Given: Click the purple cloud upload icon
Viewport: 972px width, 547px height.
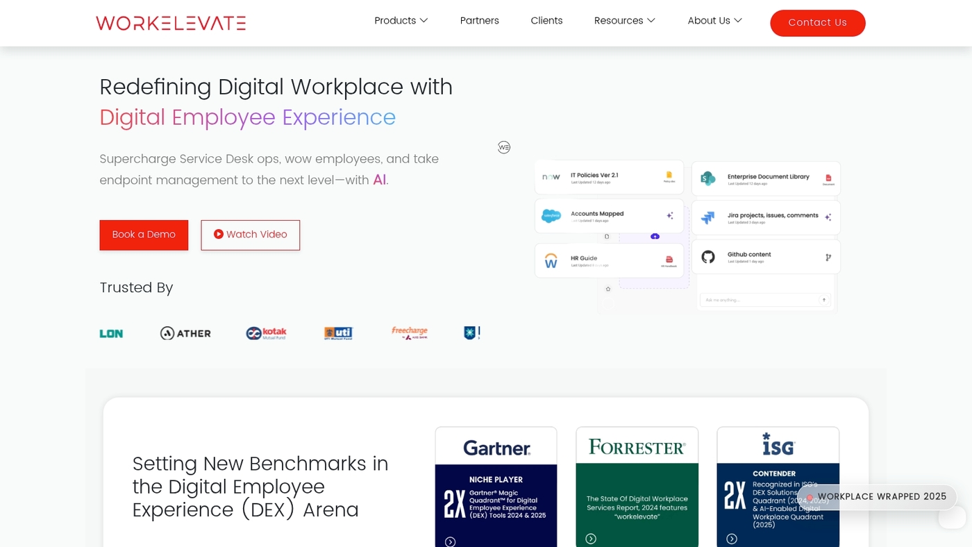Looking at the screenshot, I should tap(655, 236).
